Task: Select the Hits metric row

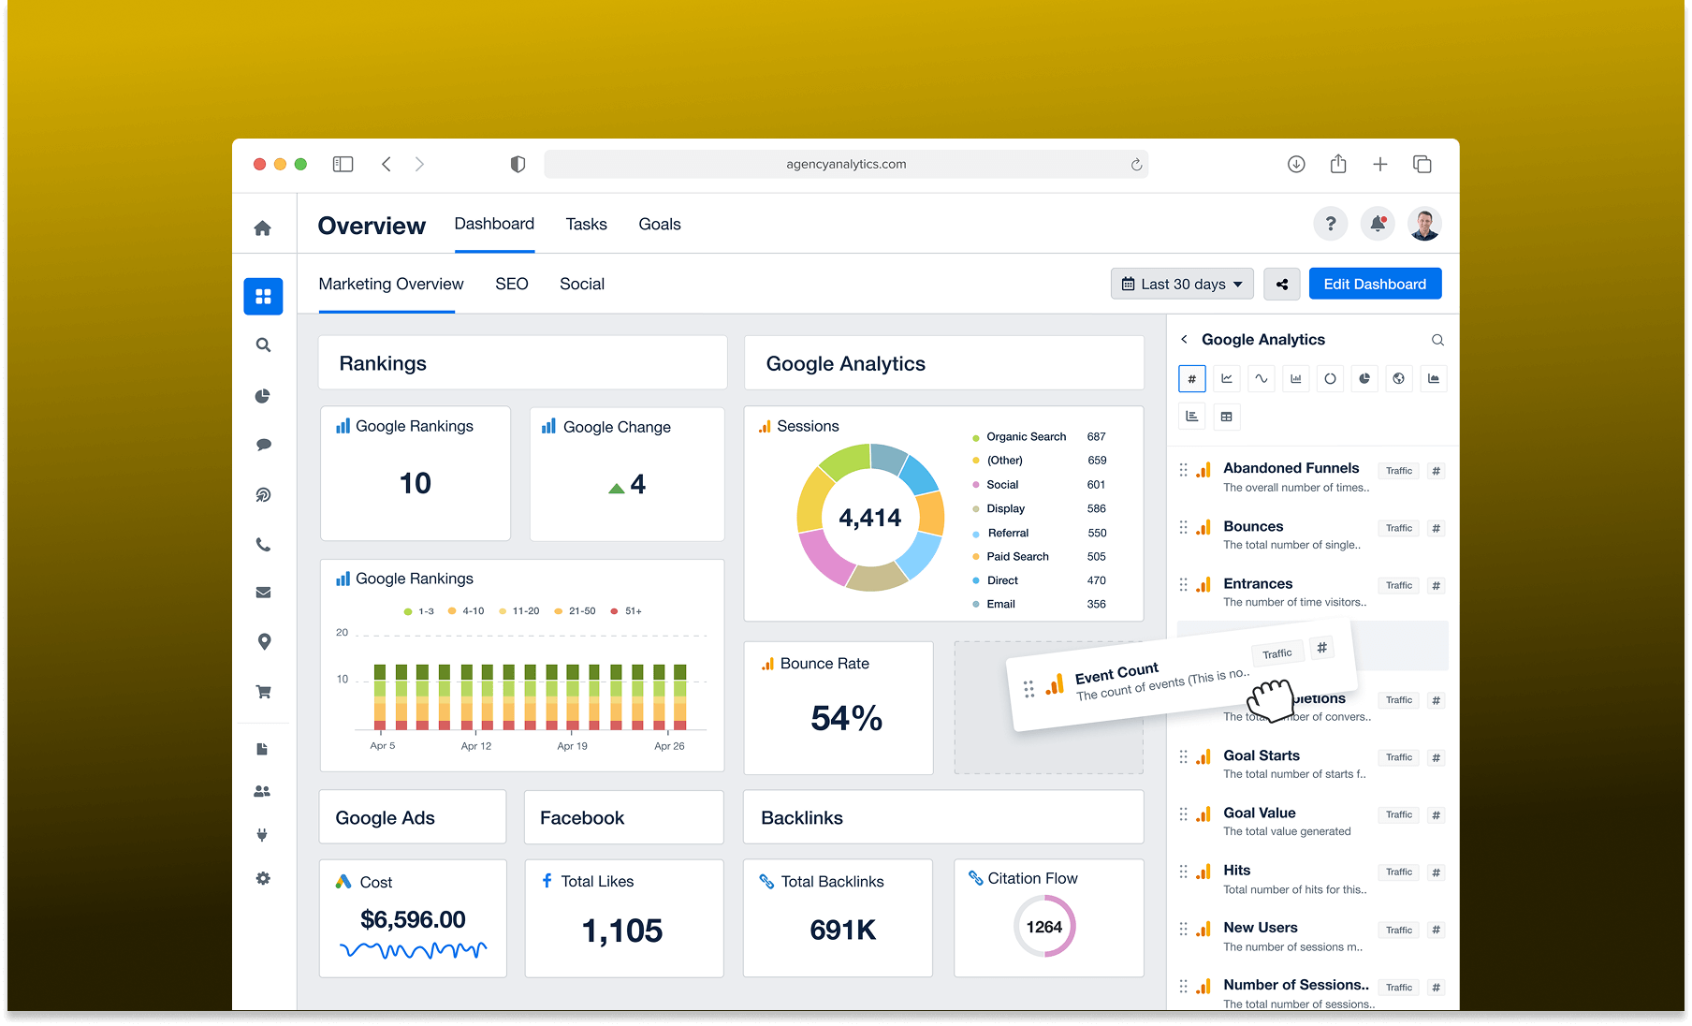Action: point(1313,879)
